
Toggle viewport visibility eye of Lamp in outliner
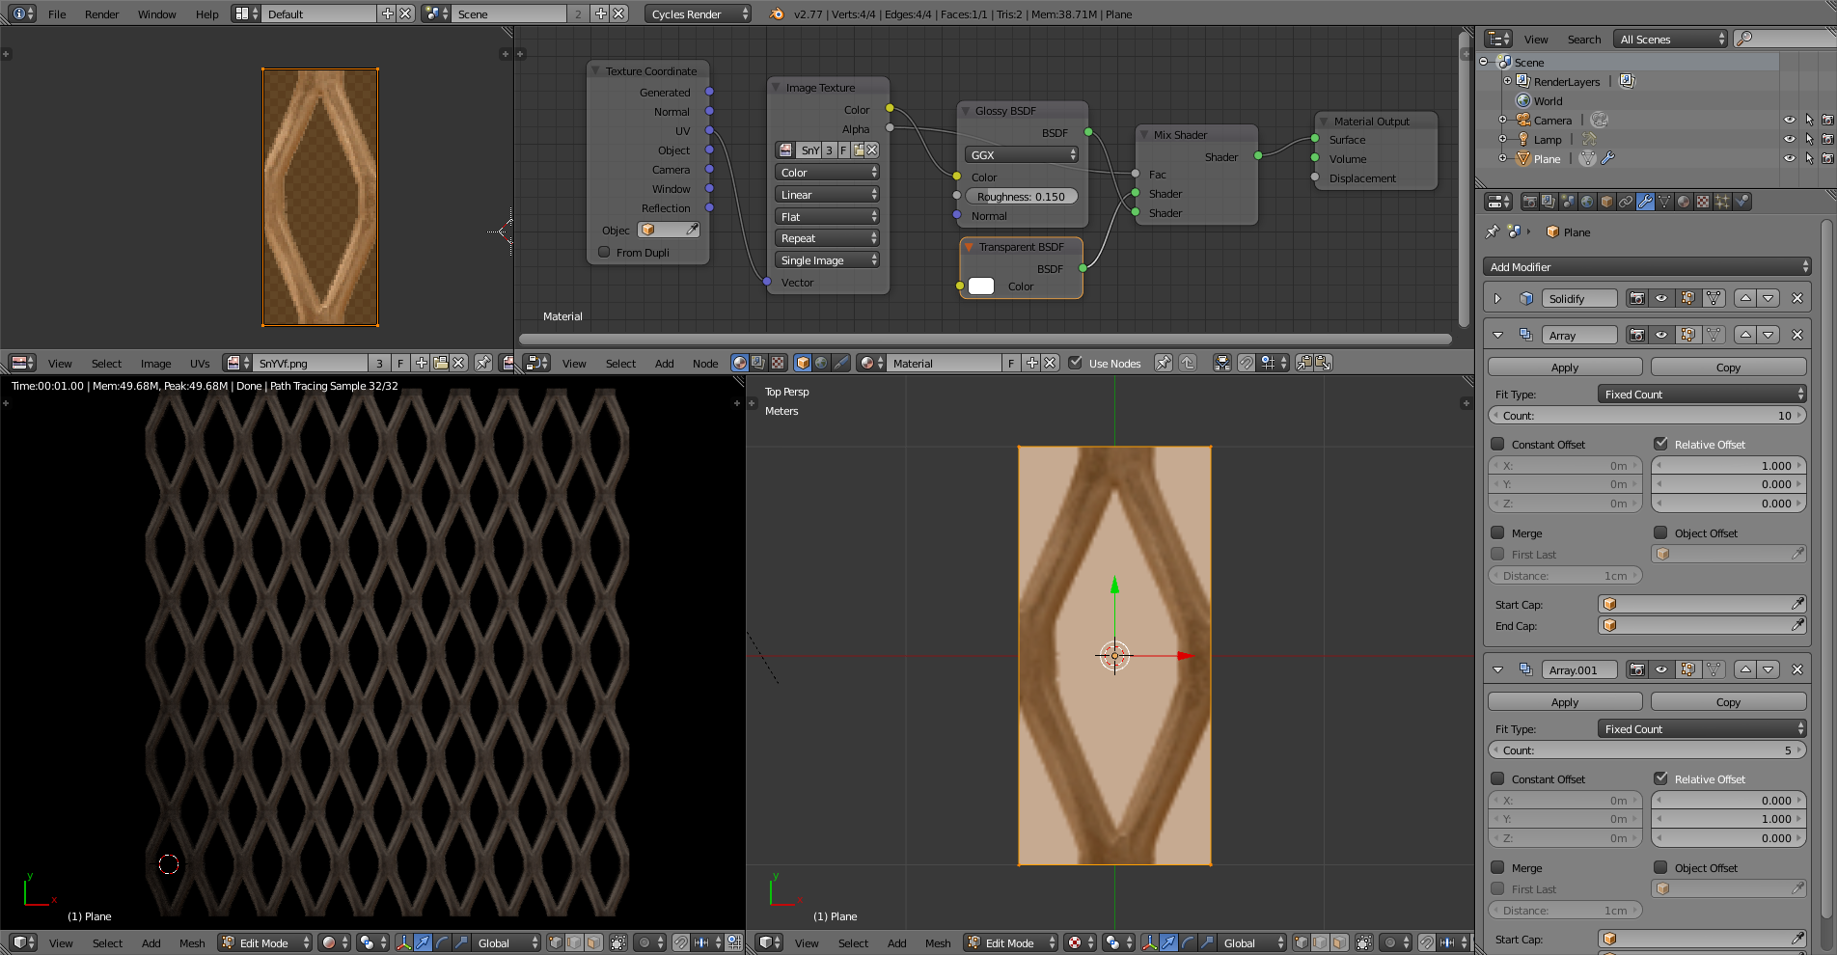(1790, 140)
